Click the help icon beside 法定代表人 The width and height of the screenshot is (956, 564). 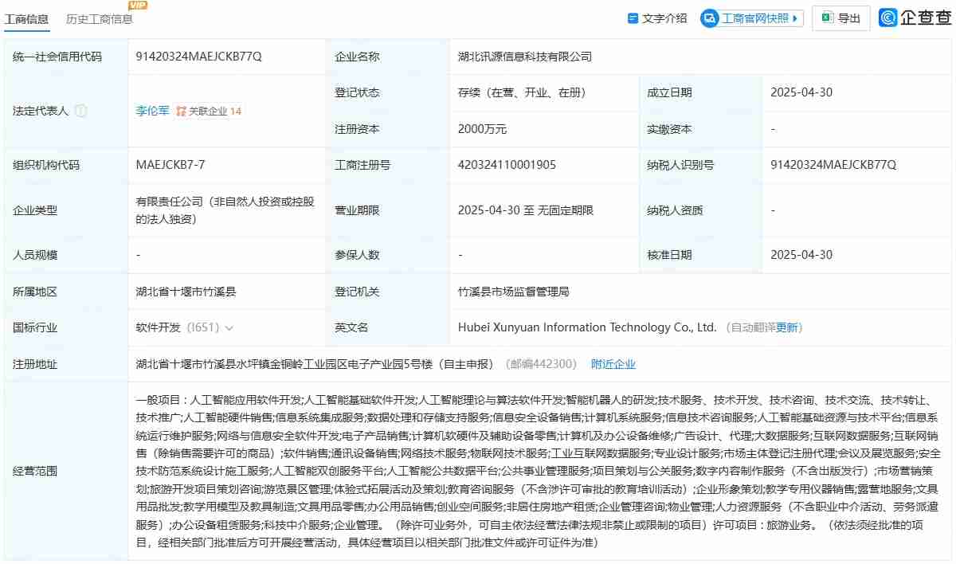[x=81, y=111]
